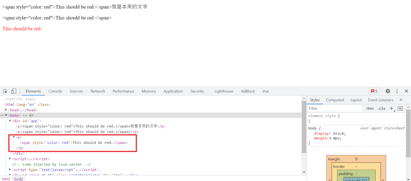
Task: Open the error count badge showing 5
Action: click(374, 91)
